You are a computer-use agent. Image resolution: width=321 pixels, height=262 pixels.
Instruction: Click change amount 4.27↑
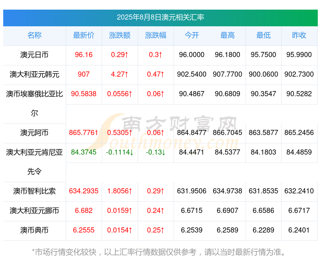pyautogui.click(x=119, y=74)
